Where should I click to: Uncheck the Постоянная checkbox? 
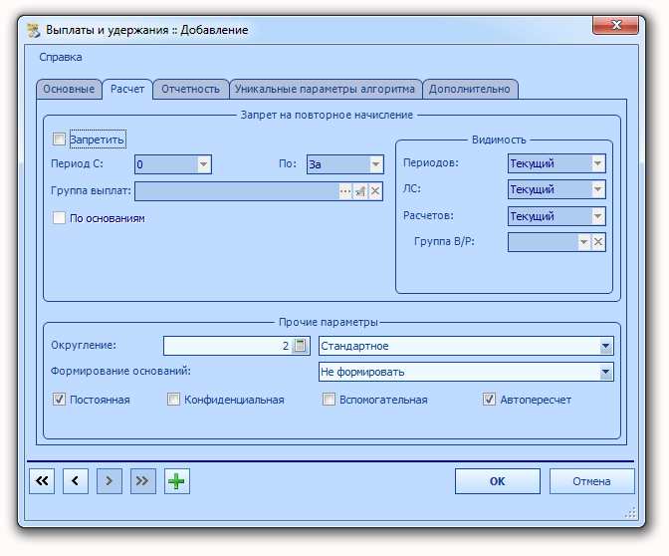(x=59, y=400)
